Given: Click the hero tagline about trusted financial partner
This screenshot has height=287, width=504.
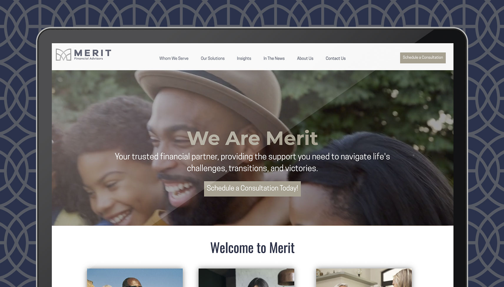Looking at the screenshot, I should click(252, 162).
